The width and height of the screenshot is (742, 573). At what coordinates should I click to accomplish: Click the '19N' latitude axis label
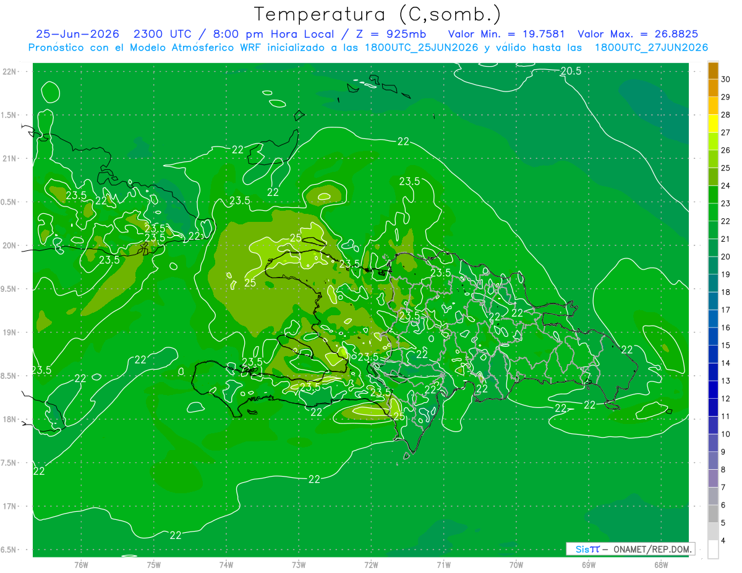pos(10,332)
